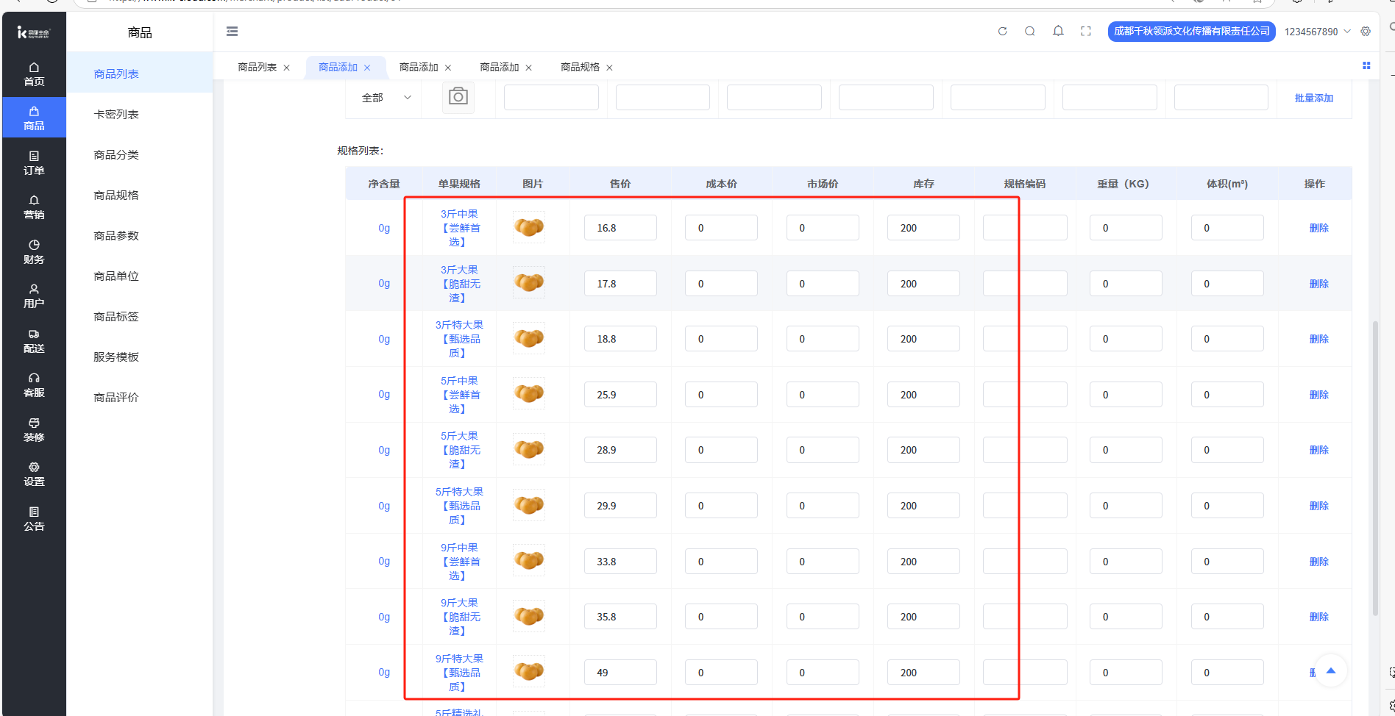Edit the 49 price field
Viewport: 1395px width, 716px height.
[620, 673]
